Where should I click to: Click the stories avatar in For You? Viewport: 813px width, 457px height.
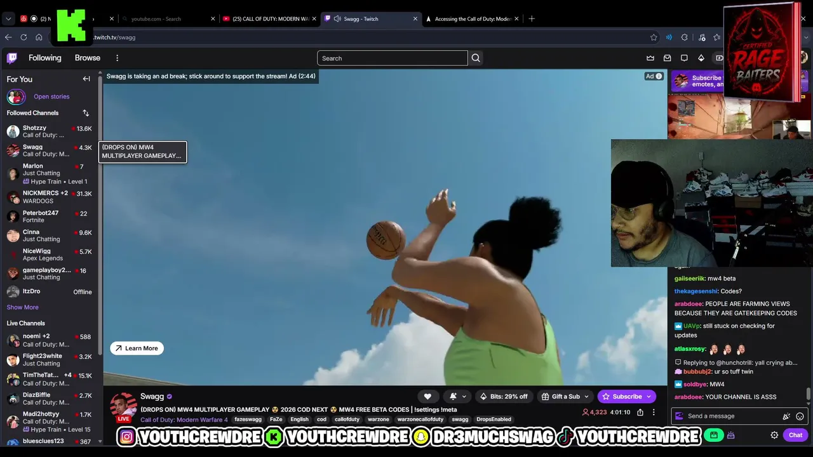coord(16,96)
